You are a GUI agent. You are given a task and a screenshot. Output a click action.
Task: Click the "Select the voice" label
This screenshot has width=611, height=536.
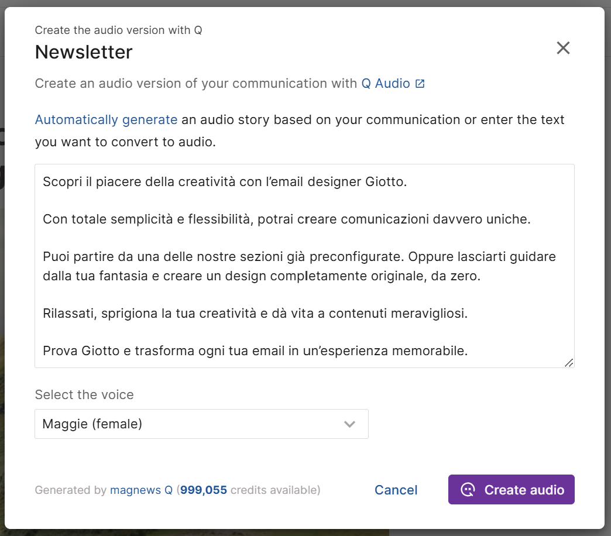pyautogui.click(x=84, y=395)
